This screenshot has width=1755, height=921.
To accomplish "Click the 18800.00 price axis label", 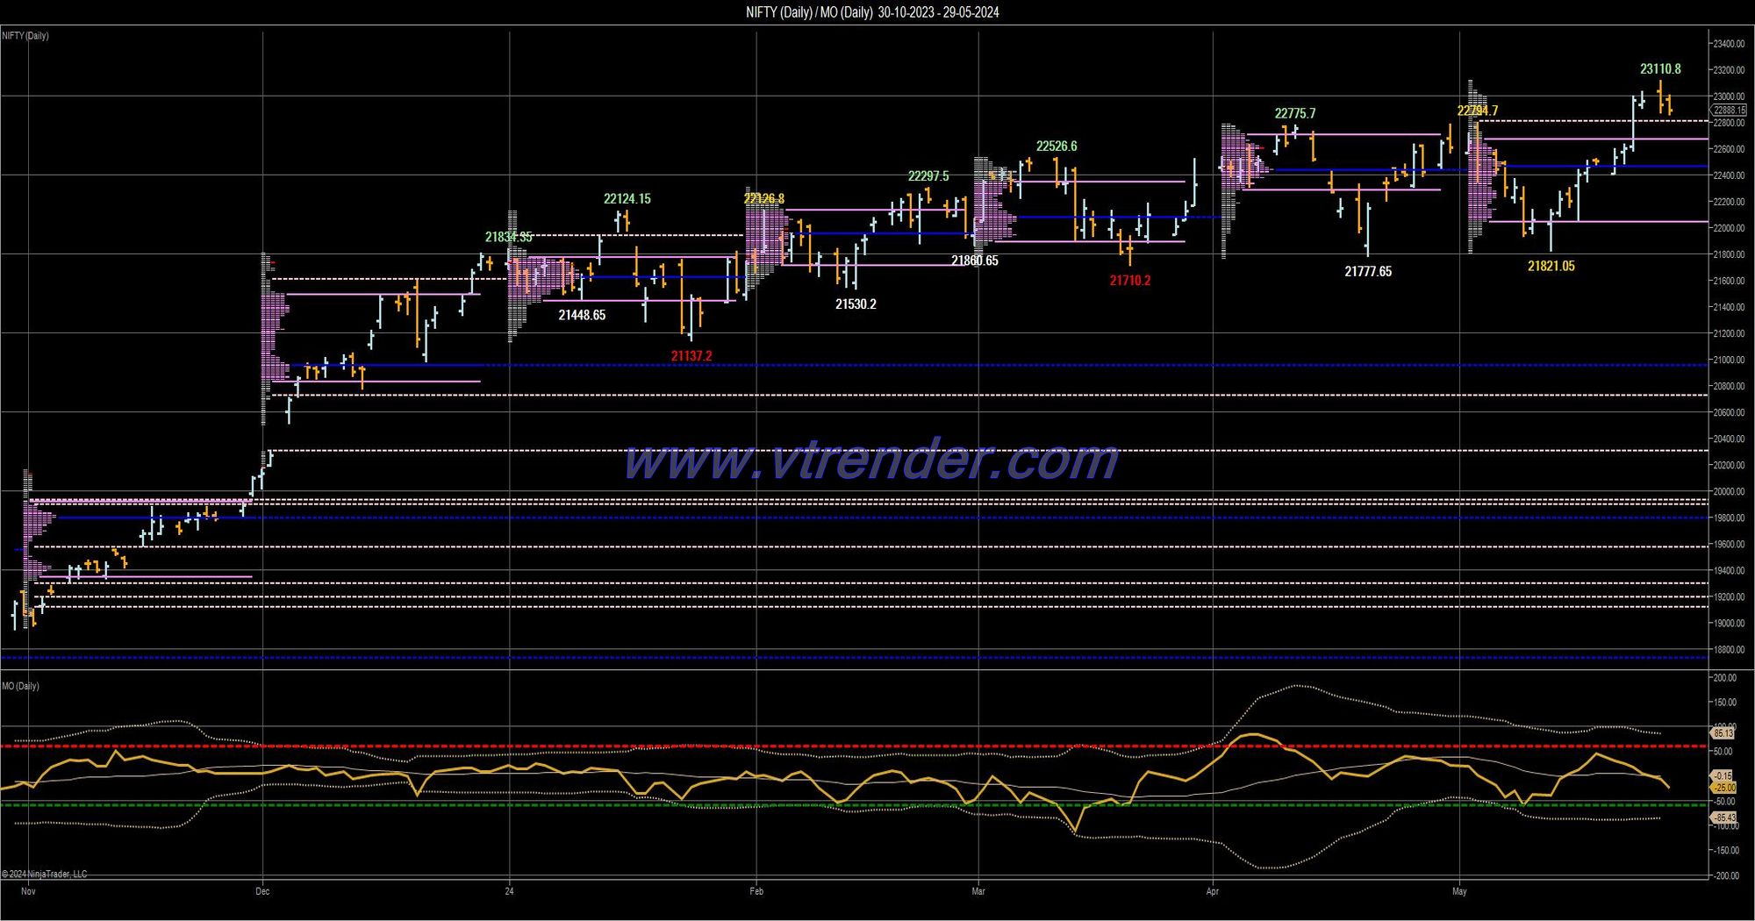I will [1729, 649].
